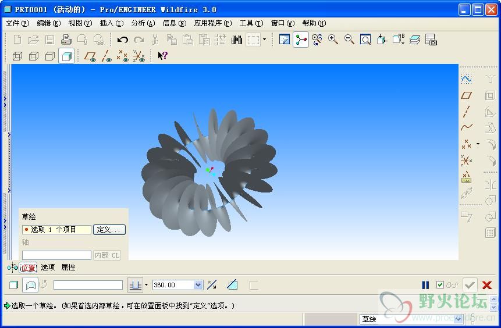Open the 工具(T) menu
Screen dimensions: 501x328
coord(251,23)
